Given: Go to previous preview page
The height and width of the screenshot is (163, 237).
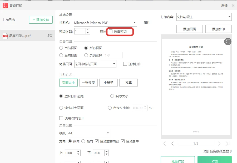Looking at the screenshot, I should point(172,144).
